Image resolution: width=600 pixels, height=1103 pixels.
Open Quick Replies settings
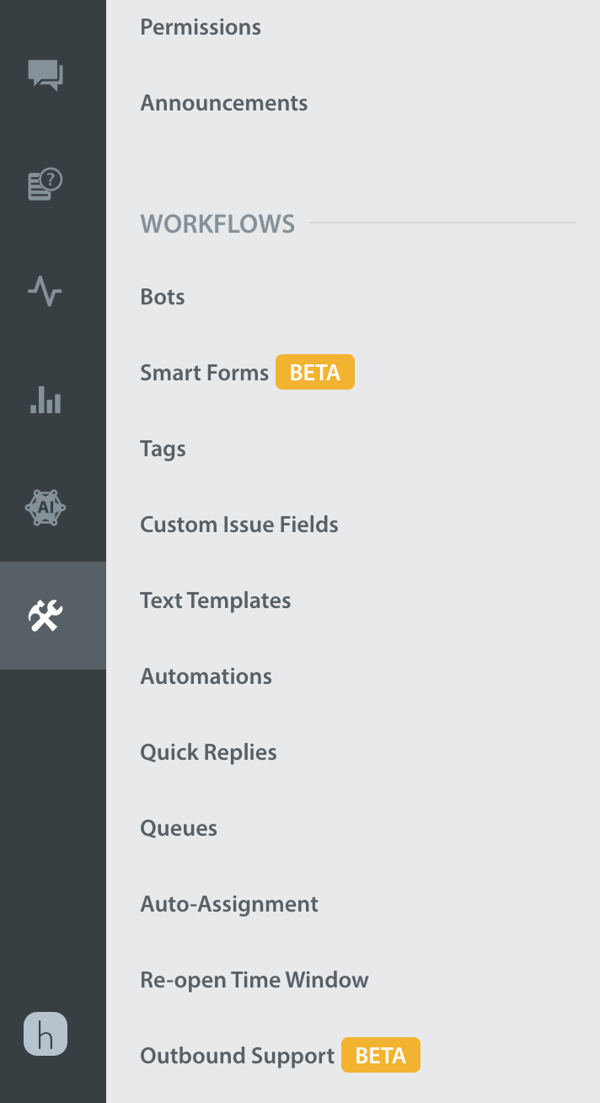tap(209, 752)
